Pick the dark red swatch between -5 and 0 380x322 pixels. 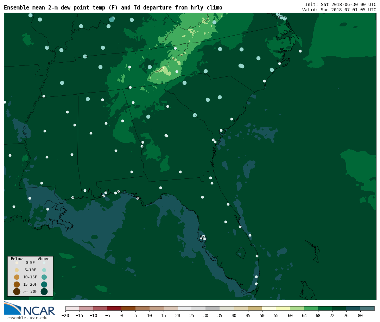pyautogui.click(x=114, y=308)
